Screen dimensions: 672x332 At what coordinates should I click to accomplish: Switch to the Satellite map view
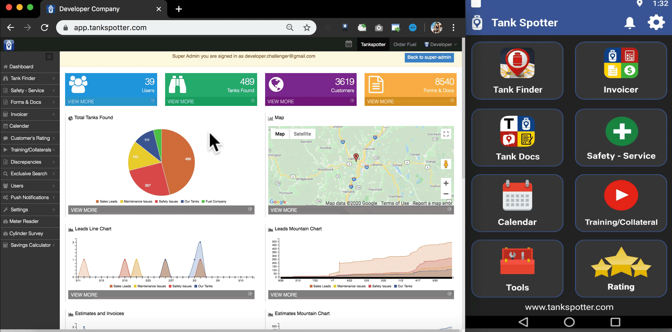[x=302, y=134]
